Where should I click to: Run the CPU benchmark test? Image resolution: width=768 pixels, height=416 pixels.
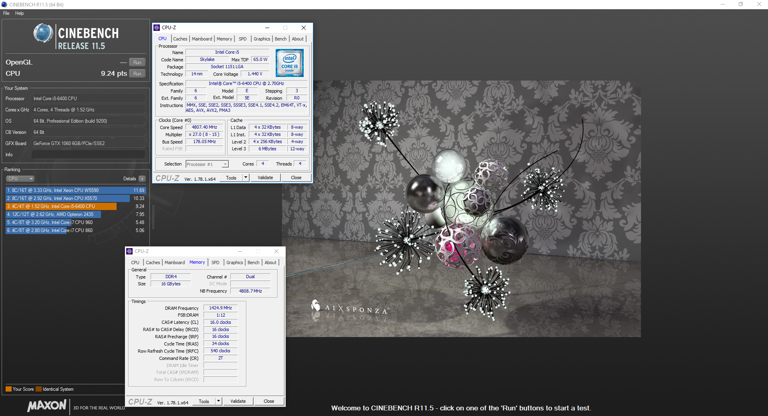point(137,74)
